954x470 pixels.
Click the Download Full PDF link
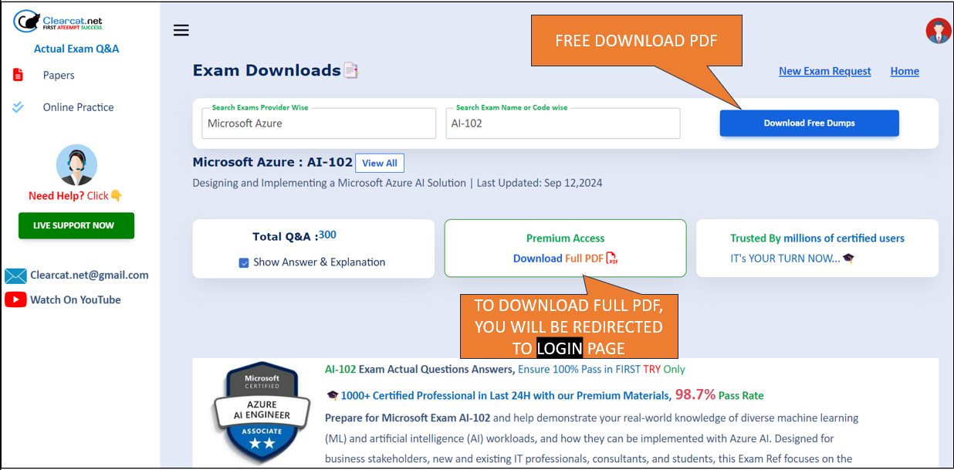558,259
